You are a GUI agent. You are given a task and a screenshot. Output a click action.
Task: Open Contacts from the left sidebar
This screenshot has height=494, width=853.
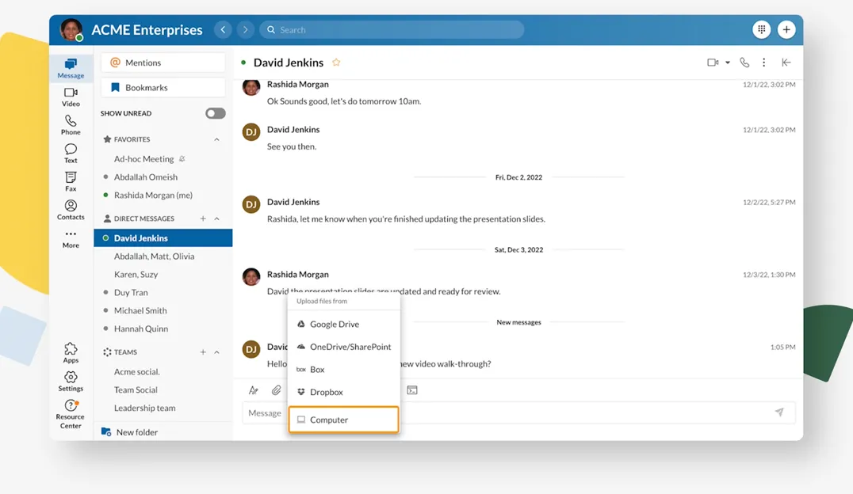pos(71,210)
